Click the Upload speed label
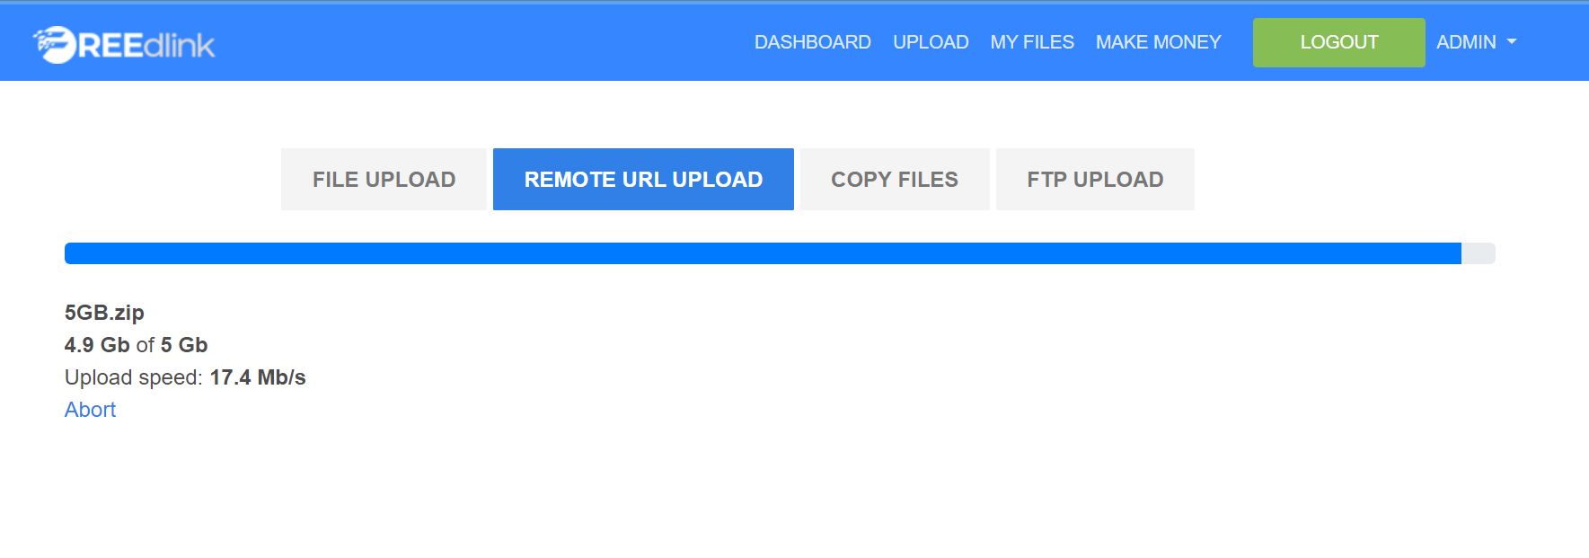This screenshot has height=558, width=1589. click(x=133, y=377)
